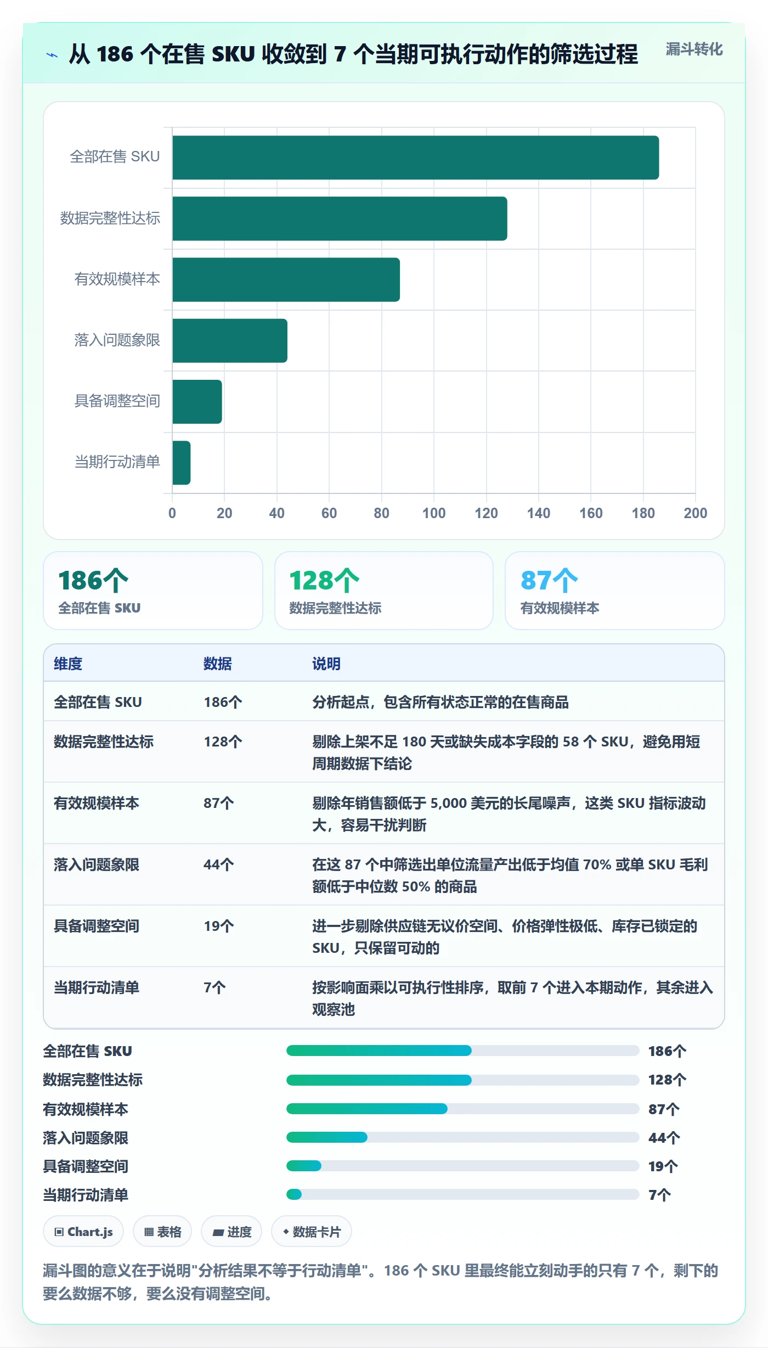Click the 漏斗转化 tag in the header

pyautogui.click(x=694, y=49)
